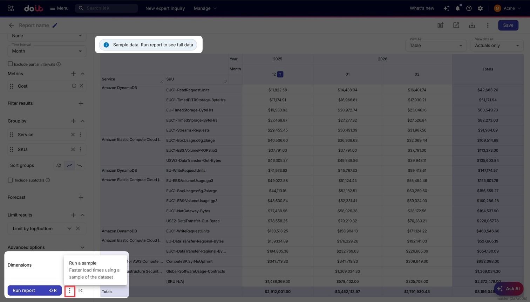Open notifications bell
530x302 pixels.
tap(457, 8)
